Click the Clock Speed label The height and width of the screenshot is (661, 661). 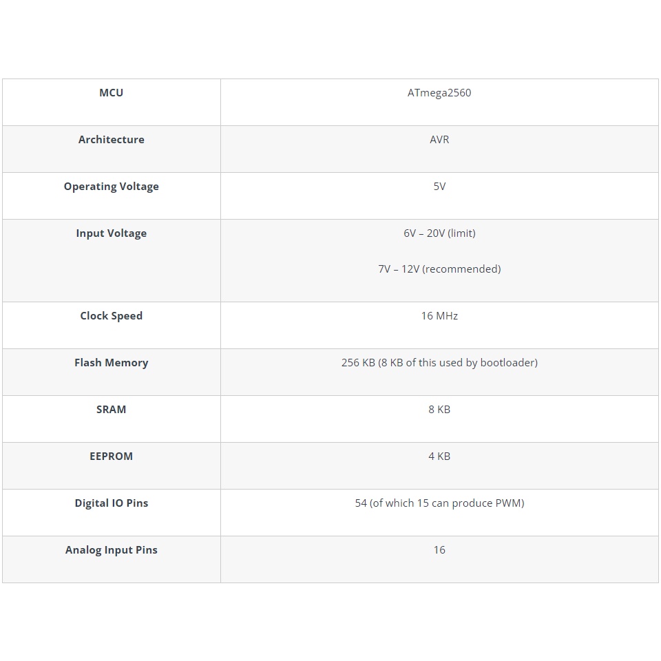(111, 316)
